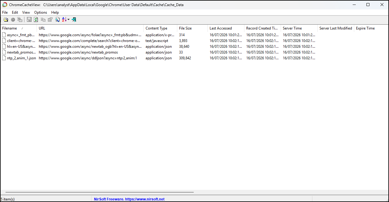
Task: Click the async/folae URL cell
Action: pyautogui.click(x=90, y=35)
